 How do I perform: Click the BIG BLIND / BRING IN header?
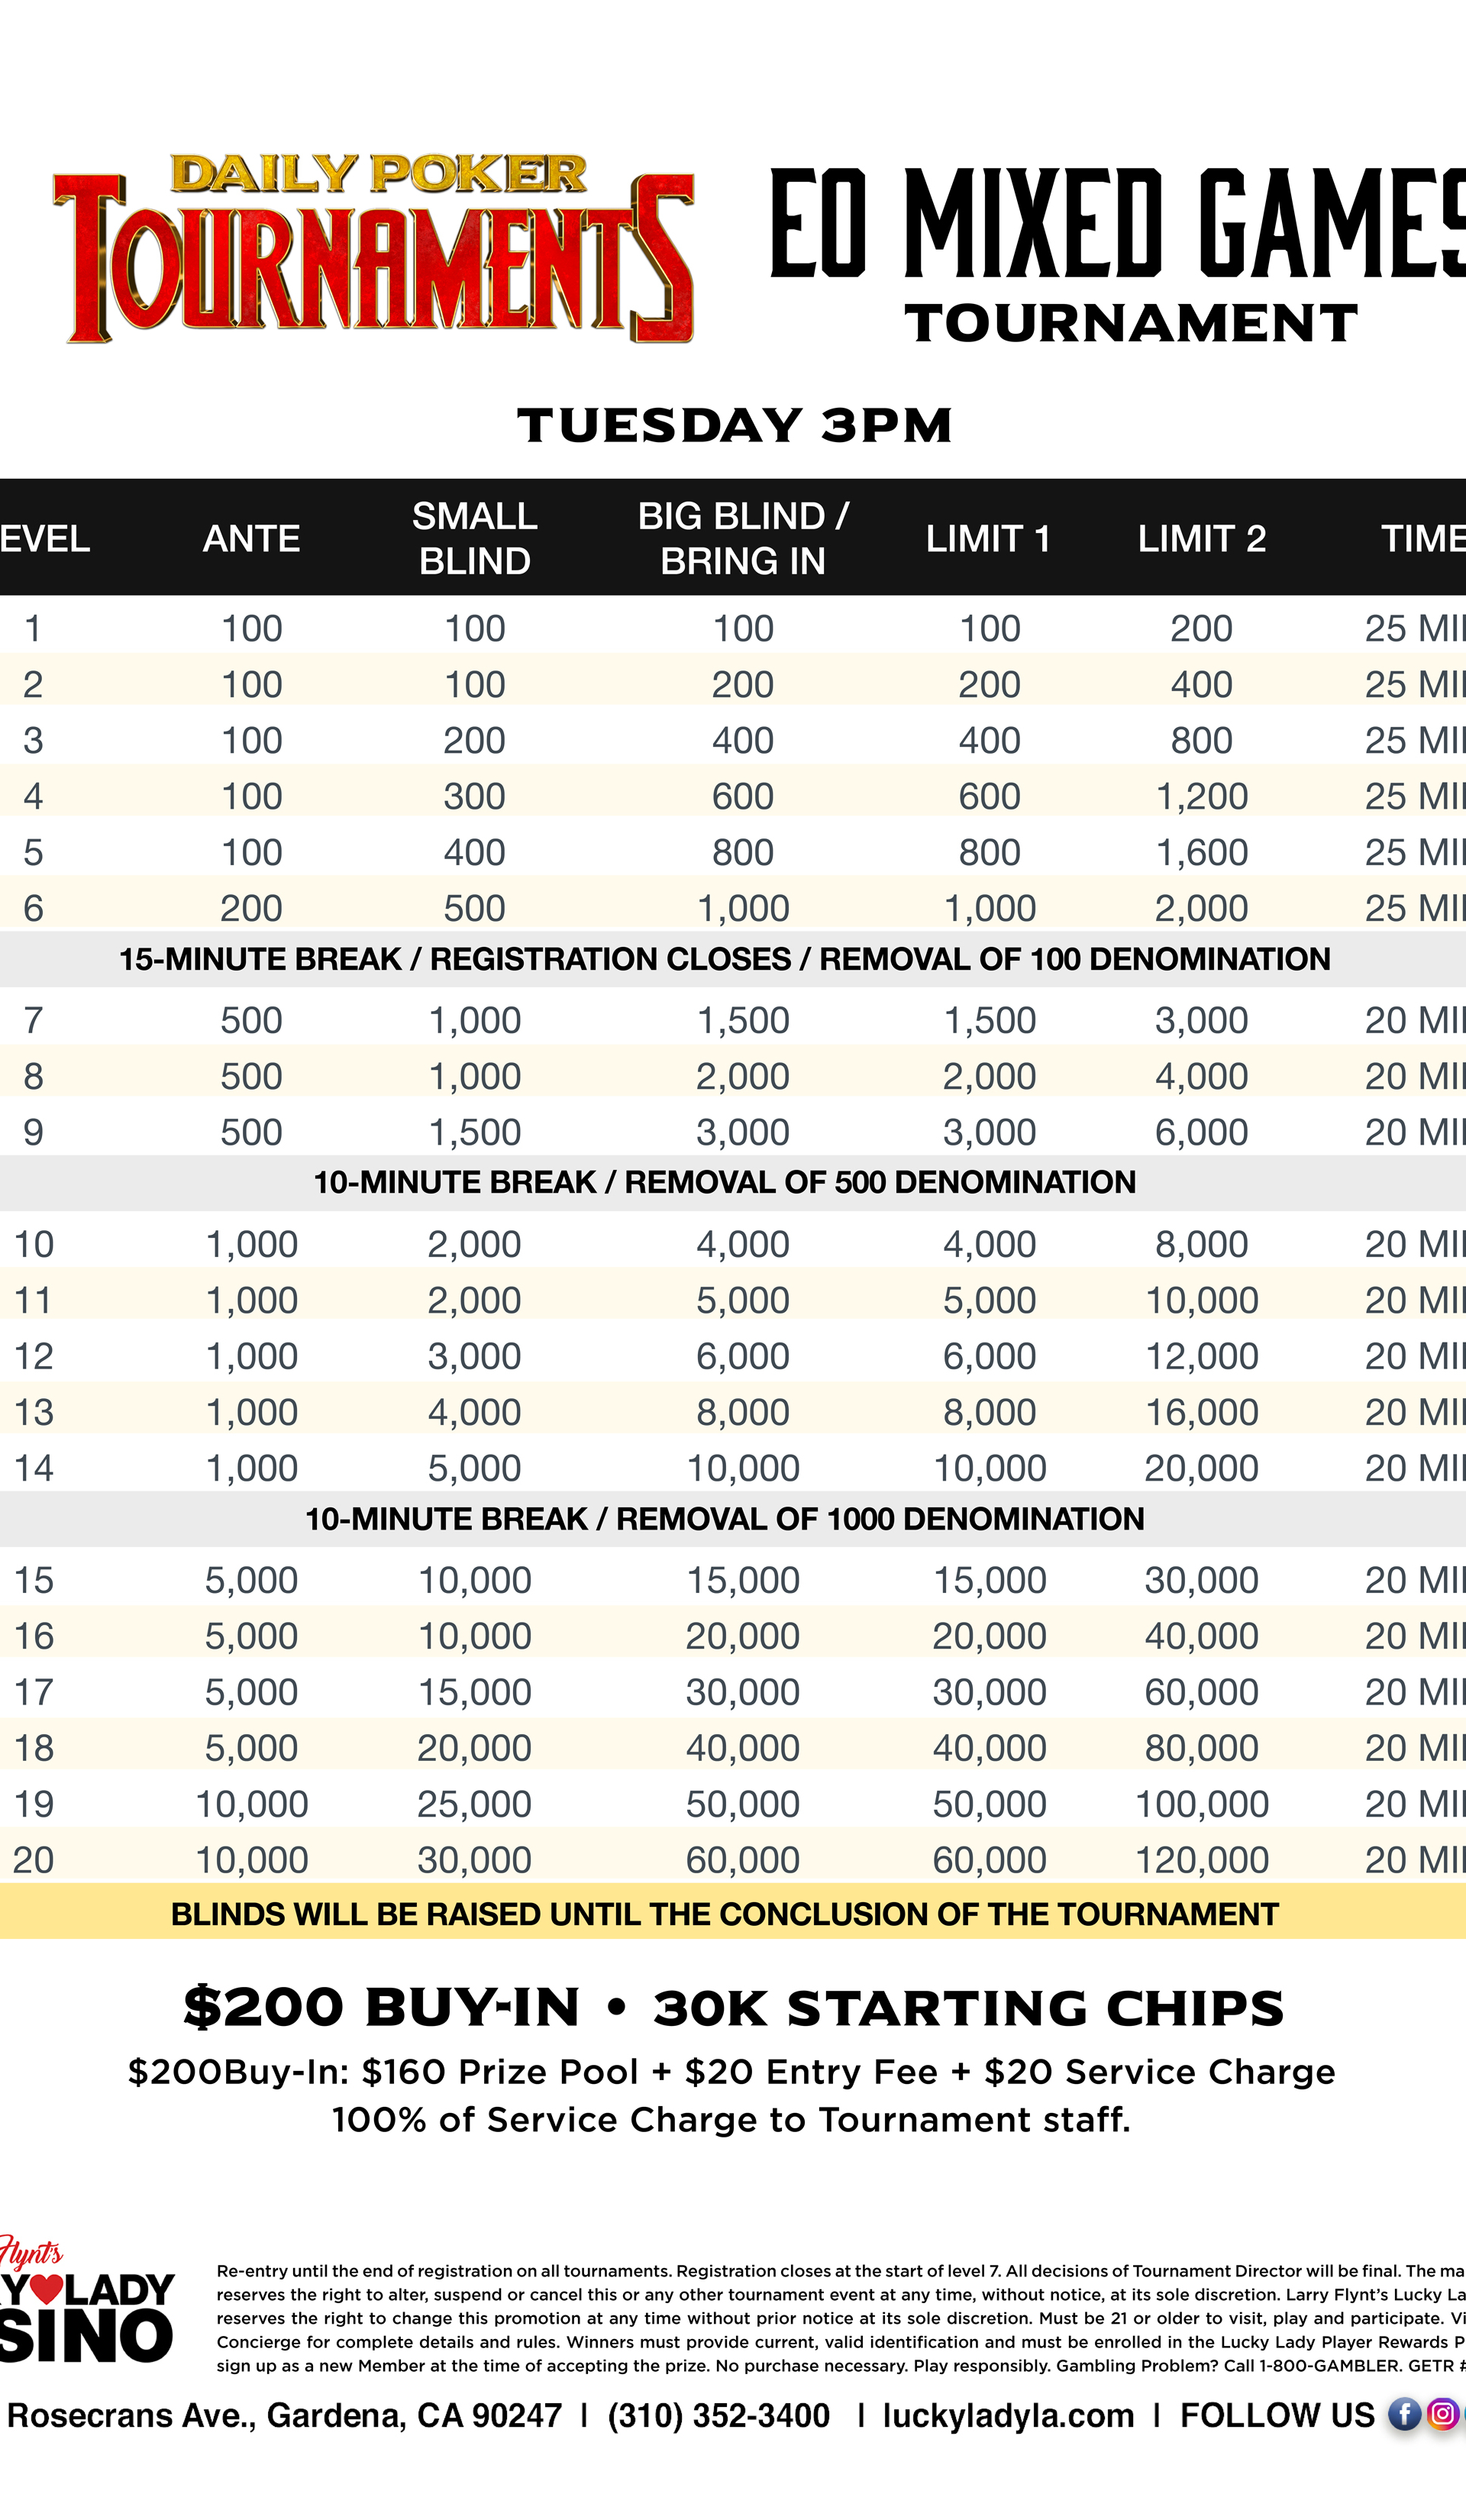pos(743,539)
